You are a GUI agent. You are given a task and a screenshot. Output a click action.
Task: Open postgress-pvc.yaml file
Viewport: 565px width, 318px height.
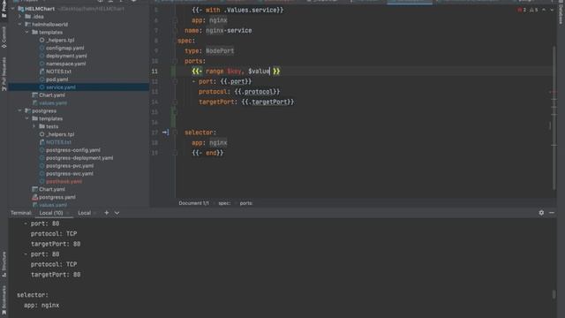pyautogui.click(x=70, y=166)
